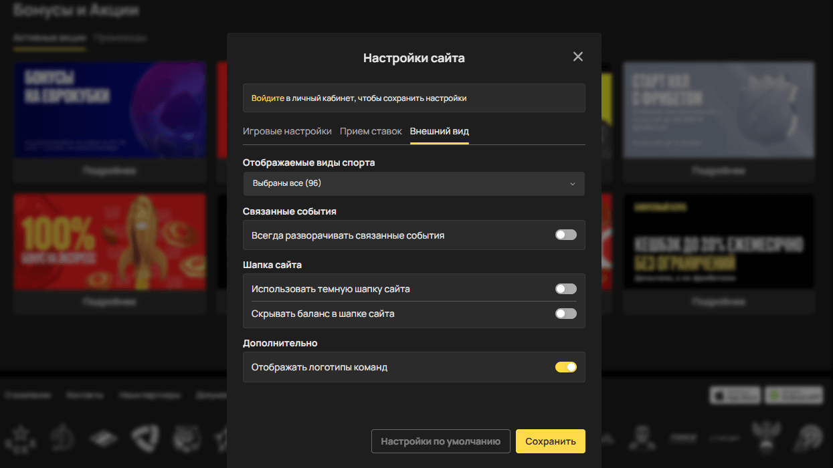Click the Настройки сайта dialog title
This screenshot has width=833, height=468.
click(413, 58)
